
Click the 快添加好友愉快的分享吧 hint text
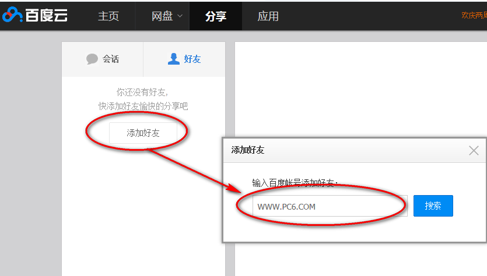click(143, 106)
